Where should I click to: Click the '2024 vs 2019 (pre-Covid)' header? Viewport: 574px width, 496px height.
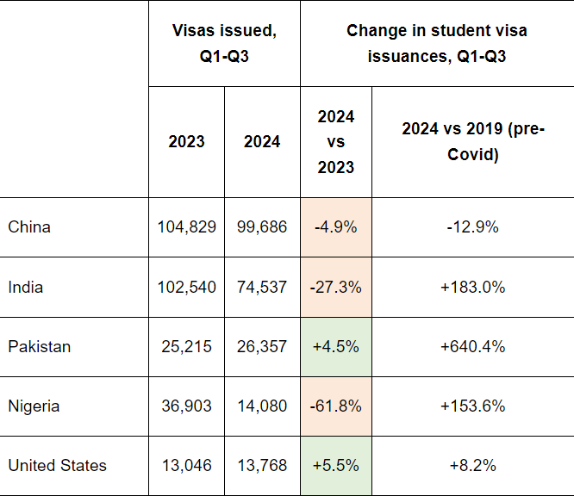(473, 142)
